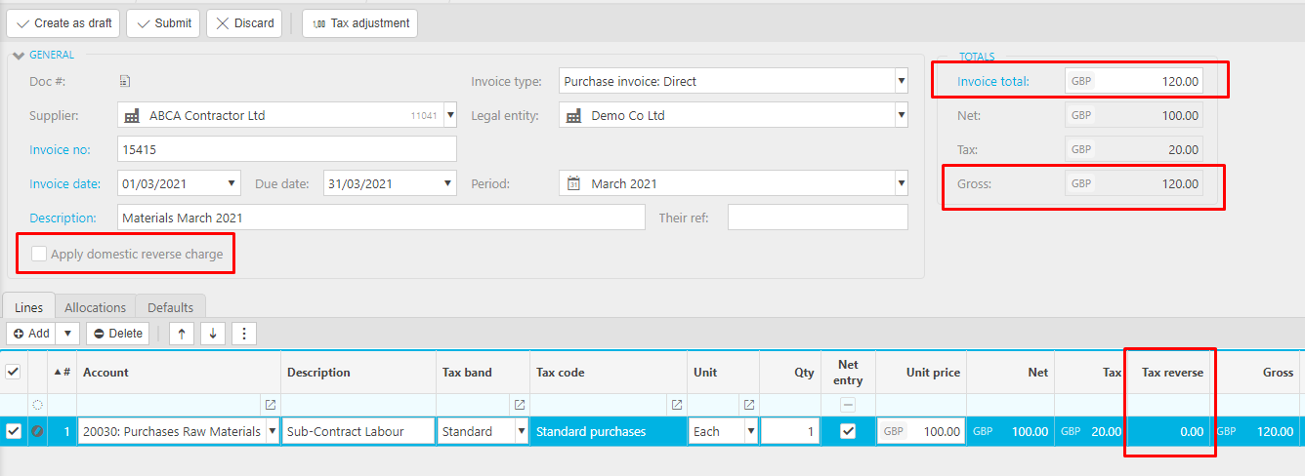Open Tax band filter lookup icon
The height and width of the screenshot is (476, 1305).
point(520,405)
